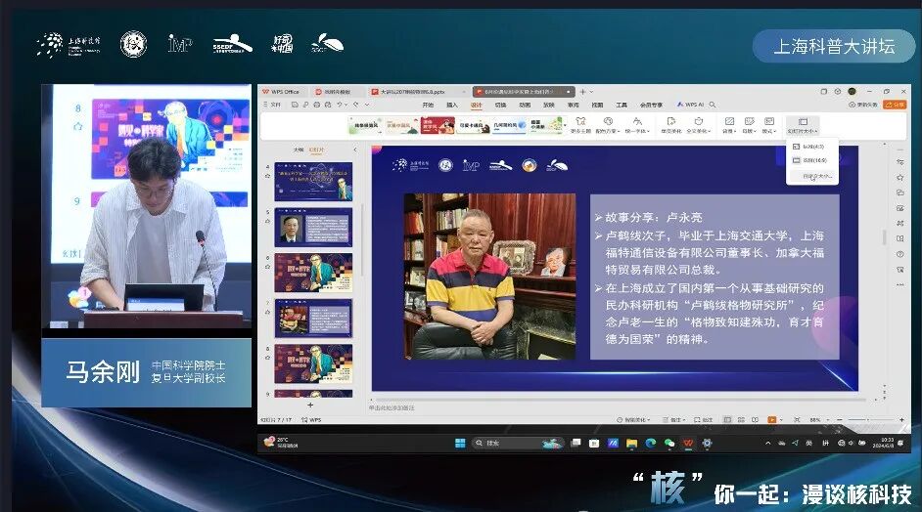Select slide 5 thumbnail with man's portrait
Screen dimensions: 922x512
click(313, 228)
